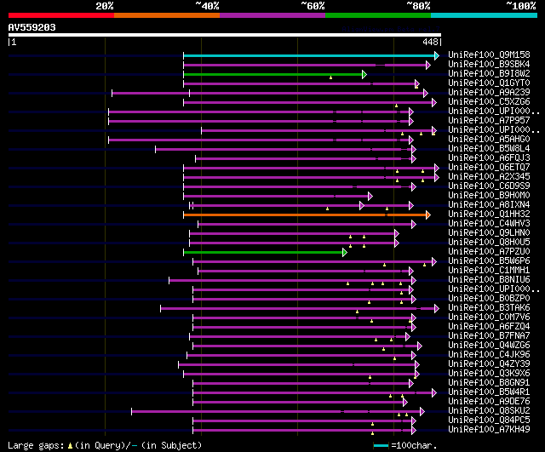Image resolution: width=545 pixels, height=452 pixels.
Task: Click the UniRef100_A7P957 label
Action: click(489, 121)
